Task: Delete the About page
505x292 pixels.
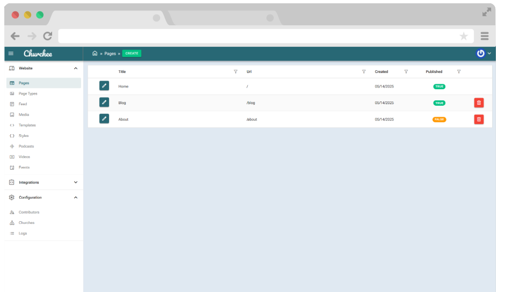Action: (x=479, y=120)
